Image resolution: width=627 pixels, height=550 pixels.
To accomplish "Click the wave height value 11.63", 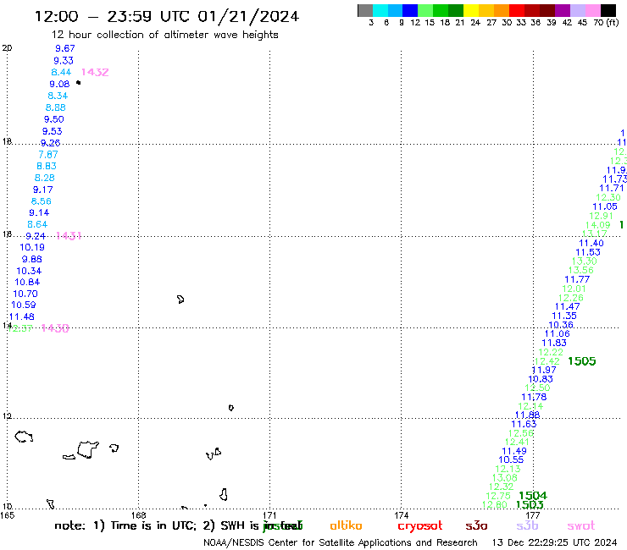I will pyautogui.click(x=524, y=424).
